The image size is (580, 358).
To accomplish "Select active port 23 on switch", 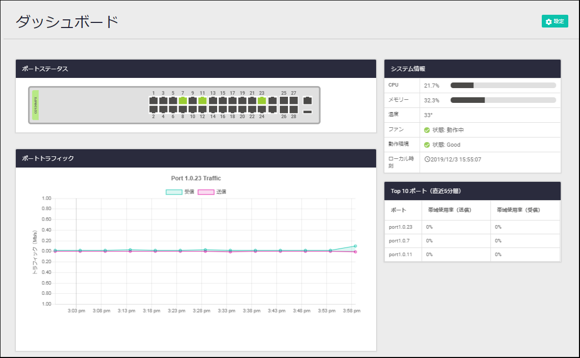I will click(x=261, y=101).
